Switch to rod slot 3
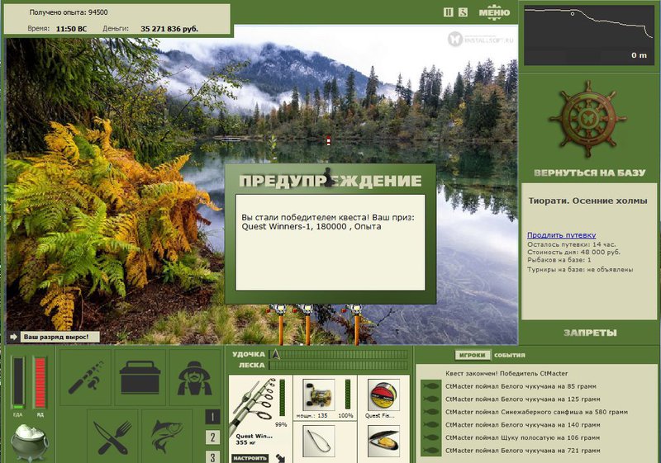Image resolution: width=661 pixels, height=463 pixels. point(212,456)
